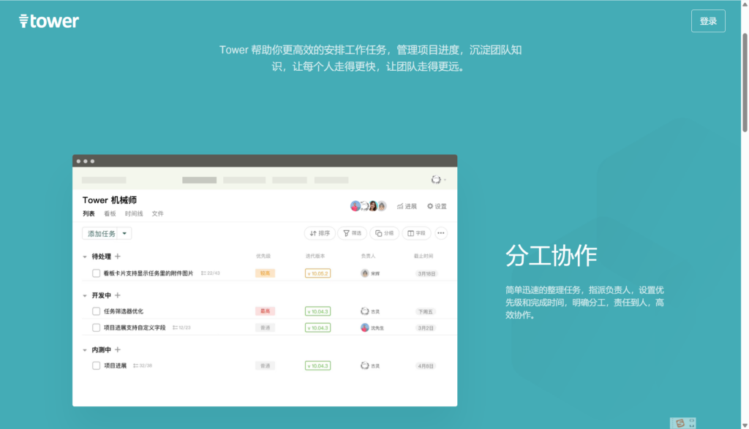Click the 沈先生 assignee avatar
The width and height of the screenshot is (749, 429).
pos(365,328)
